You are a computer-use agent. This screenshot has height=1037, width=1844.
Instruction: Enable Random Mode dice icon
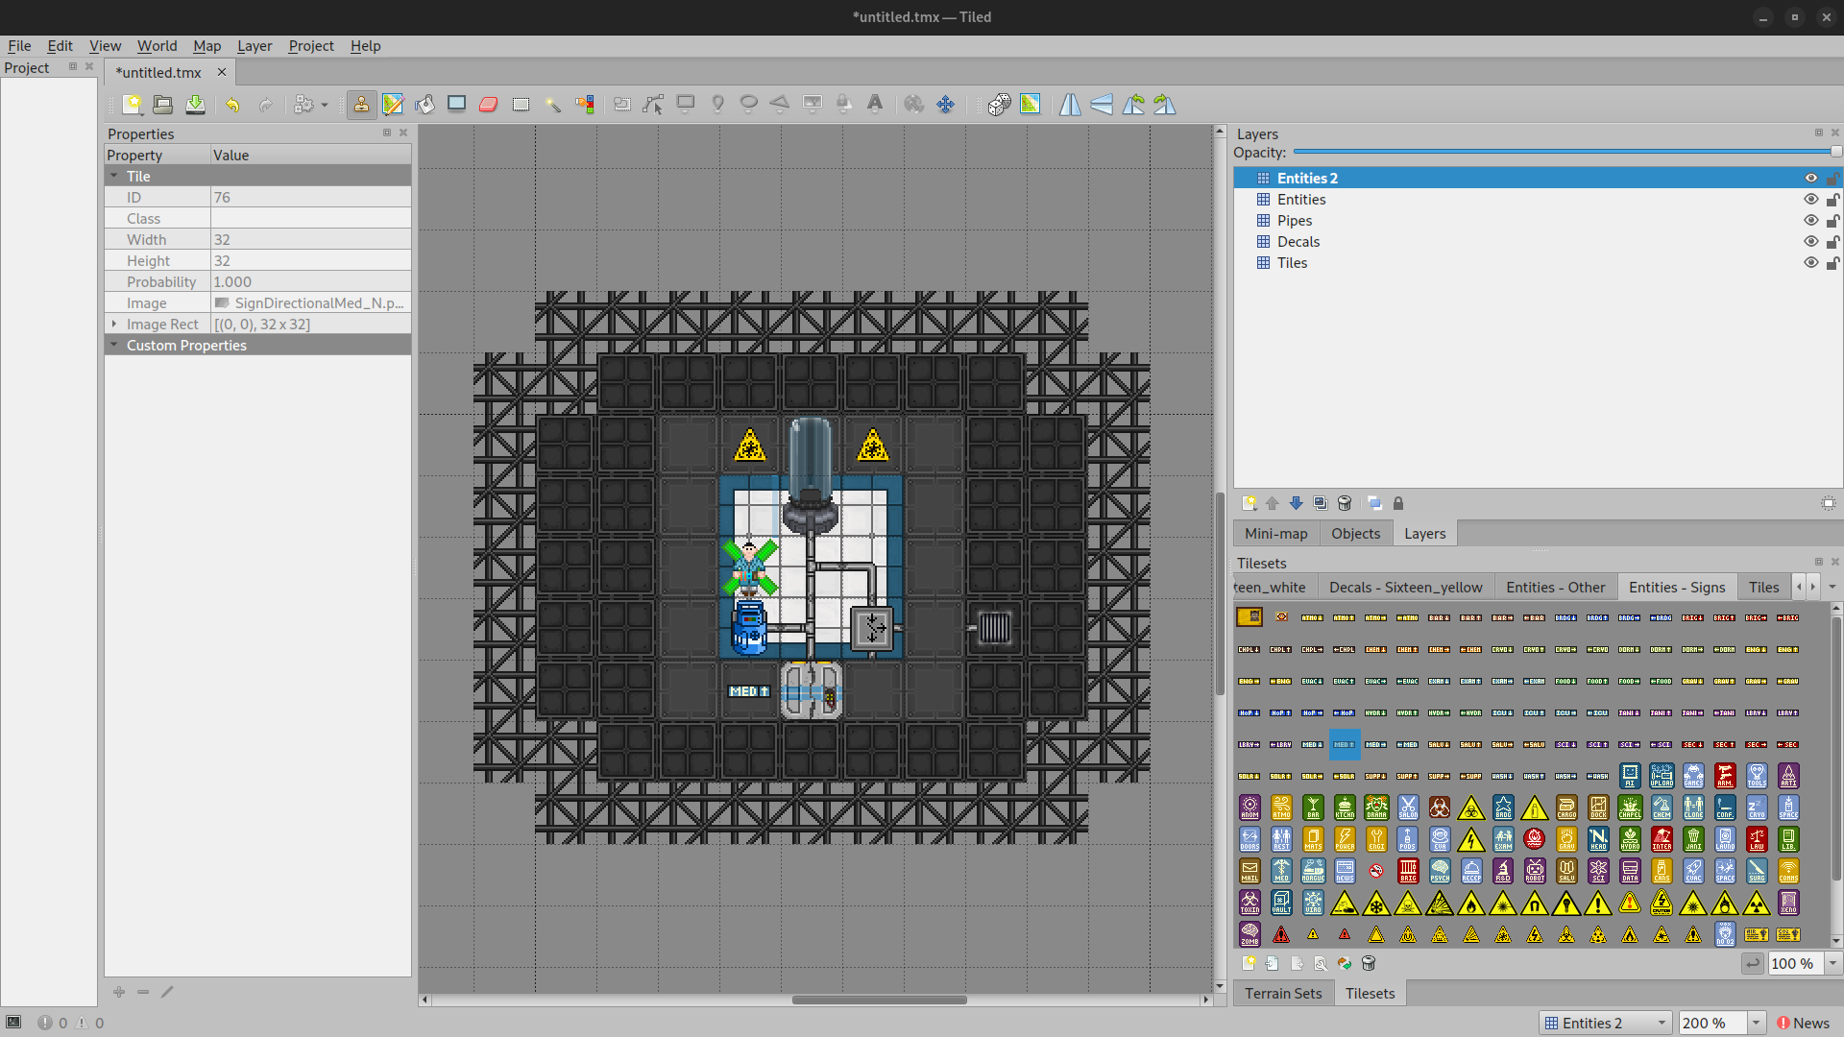pos(999,105)
